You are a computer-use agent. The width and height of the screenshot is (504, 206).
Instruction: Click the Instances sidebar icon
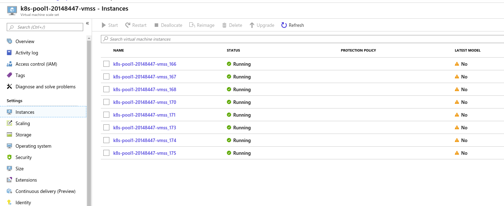click(x=10, y=112)
